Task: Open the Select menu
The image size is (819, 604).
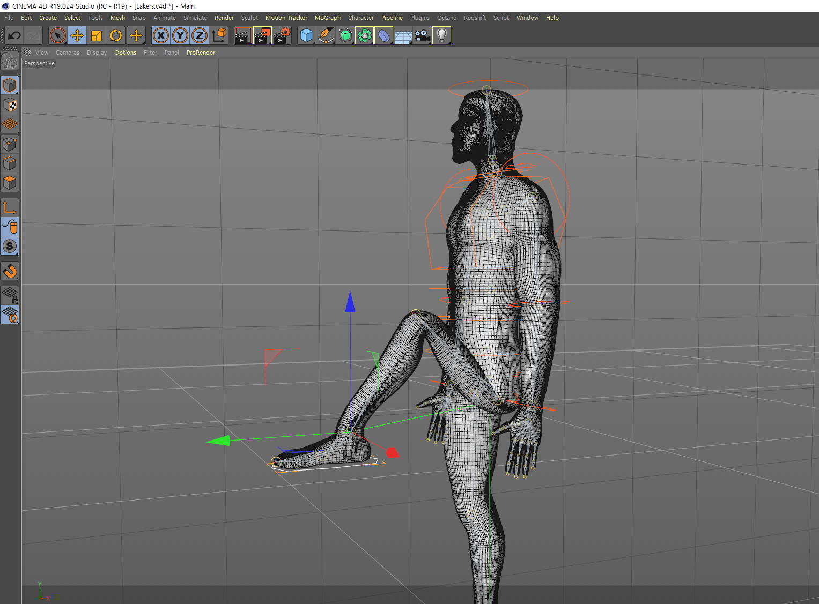Action: coord(72,18)
